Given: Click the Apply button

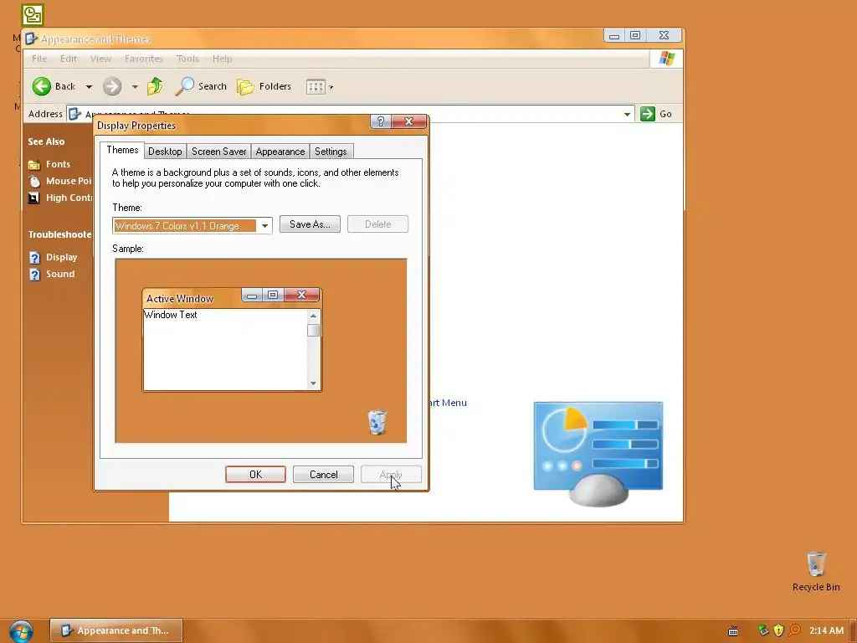Looking at the screenshot, I should point(391,475).
